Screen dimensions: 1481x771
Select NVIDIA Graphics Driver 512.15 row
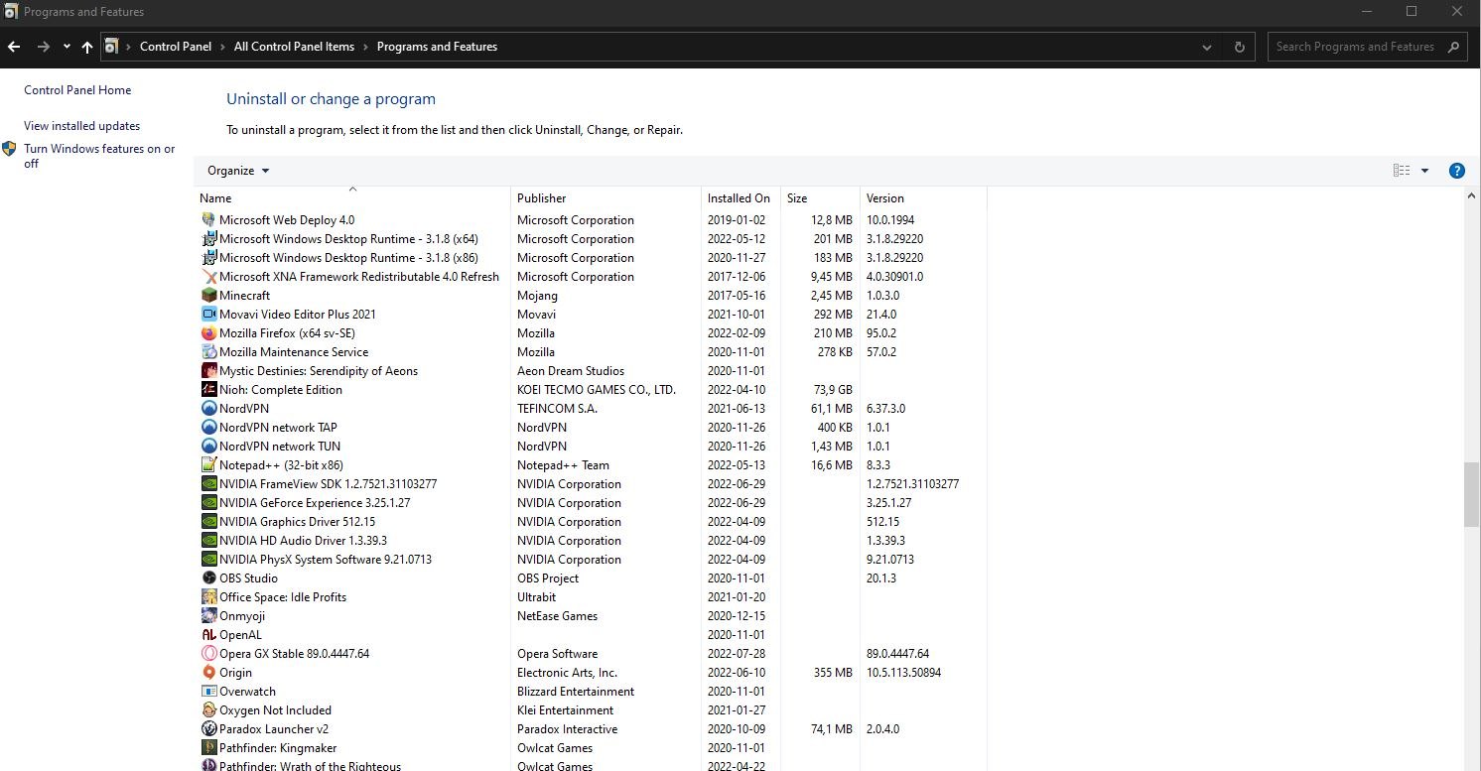click(593, 522)
